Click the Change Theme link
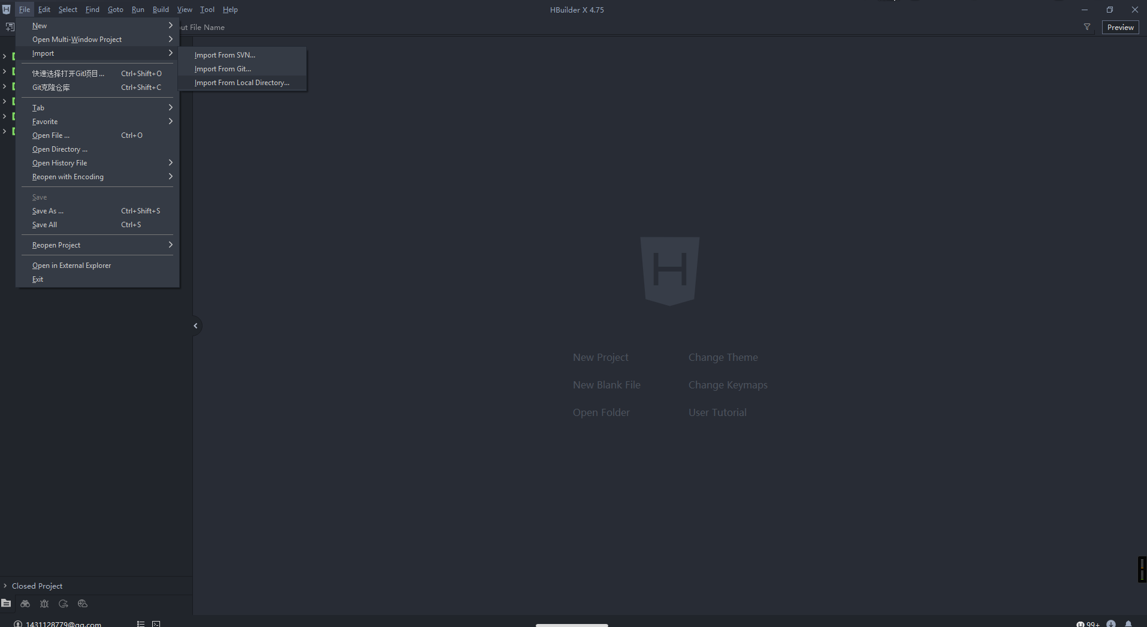 pyautogui.click(x=723, y=357)
